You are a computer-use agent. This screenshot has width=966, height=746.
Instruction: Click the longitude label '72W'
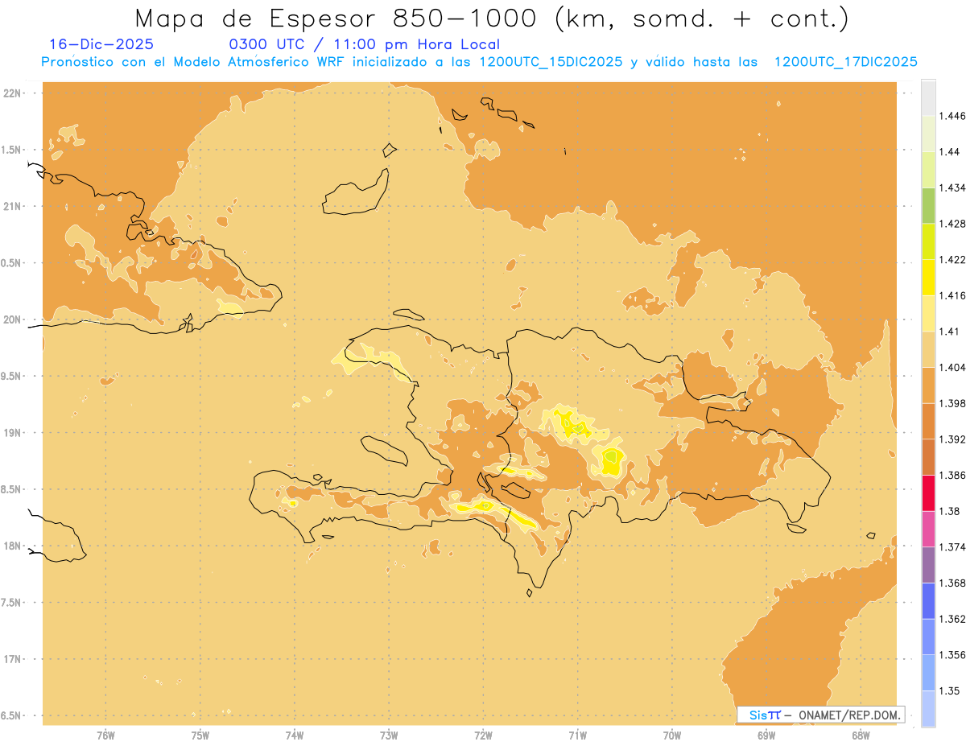coord(483,735)
